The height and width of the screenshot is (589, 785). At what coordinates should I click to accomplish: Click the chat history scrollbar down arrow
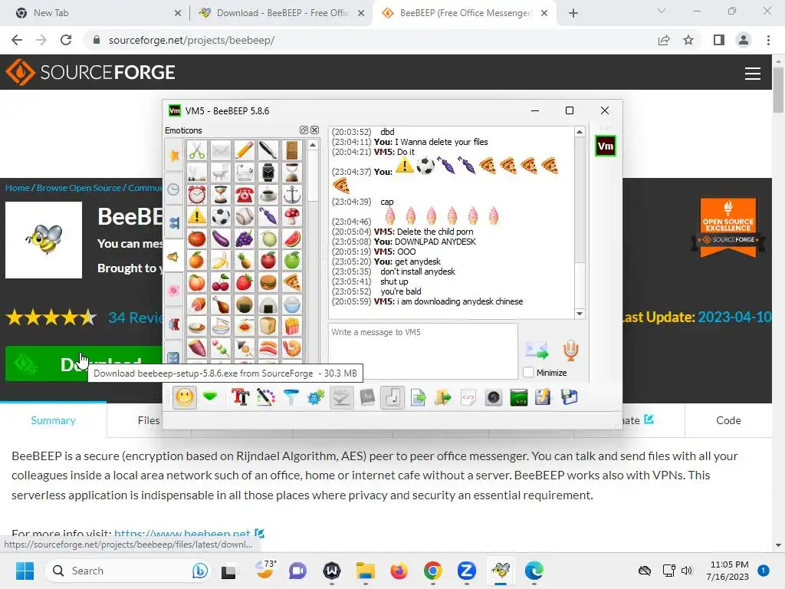[x=580, y=314]
